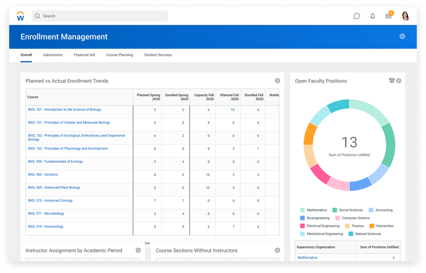Click the Mathematics legend color swatch
This screenshot has width=426, height=273.
click(302, 210)
